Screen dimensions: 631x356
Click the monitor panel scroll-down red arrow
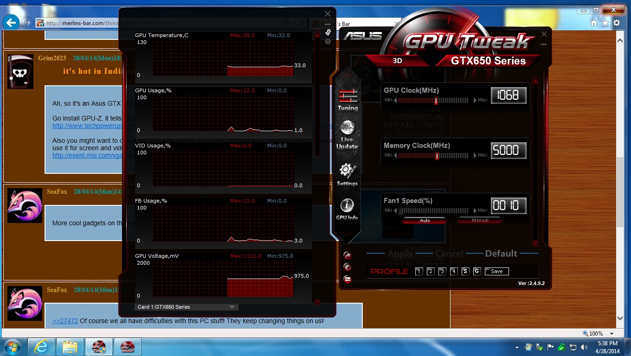317,302
